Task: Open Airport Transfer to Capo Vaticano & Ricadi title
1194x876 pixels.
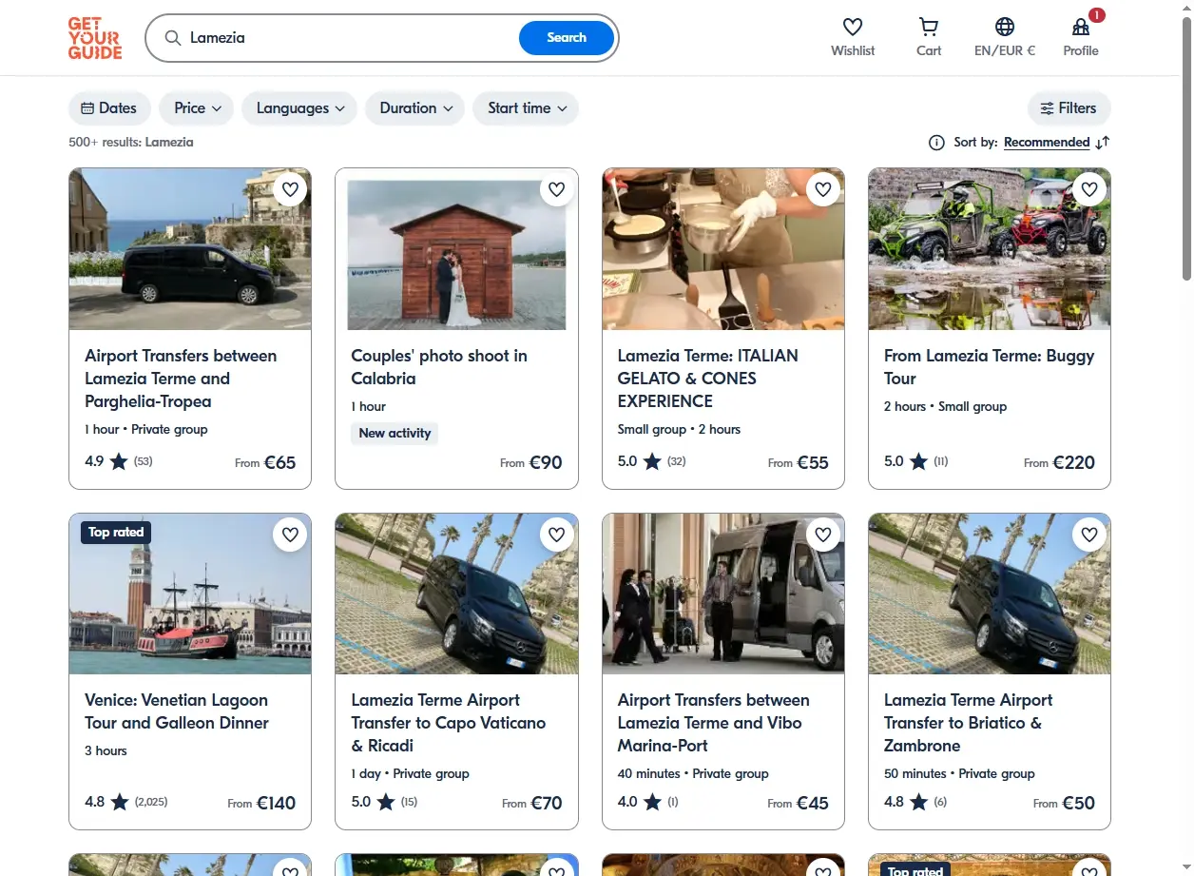Action: [449, 723]
